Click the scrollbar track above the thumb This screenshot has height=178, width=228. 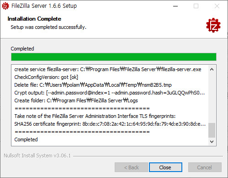[212, 98]
